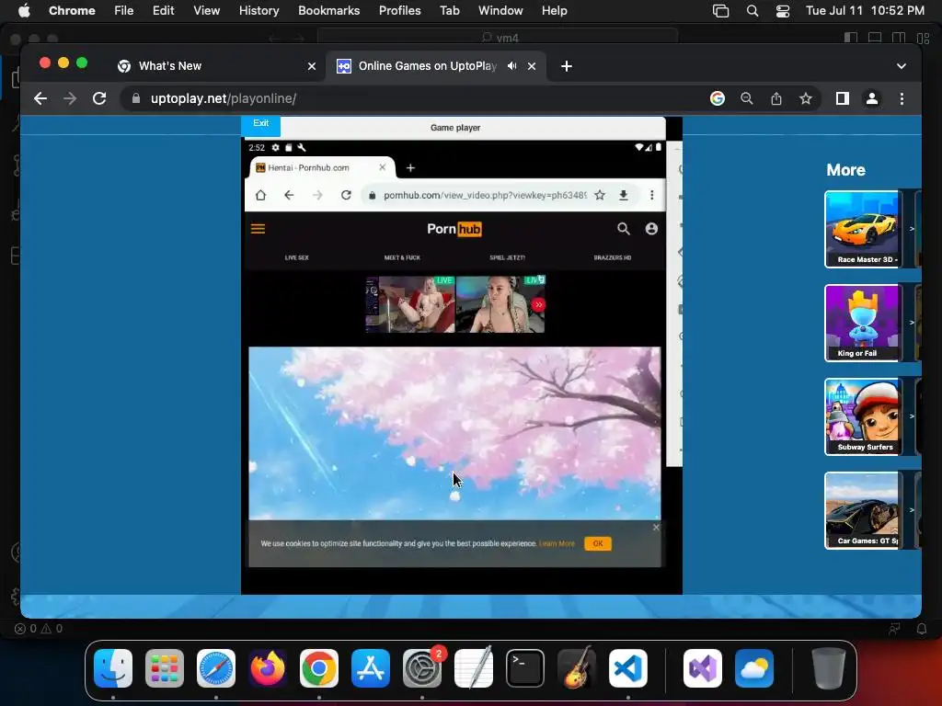Open the Car Games: GT game thumbnail
This screenshot has width=942, height=706.
click(x=861, y=510)
